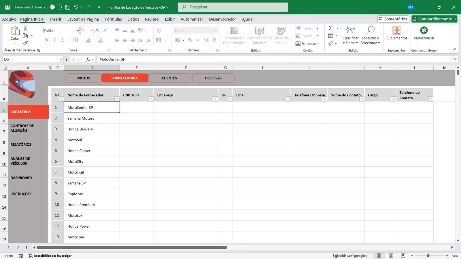Viewport: 461px width, 259px height.
Task: Open the DASHBOARD sidebar link
Action: click(x=21, y=178)
